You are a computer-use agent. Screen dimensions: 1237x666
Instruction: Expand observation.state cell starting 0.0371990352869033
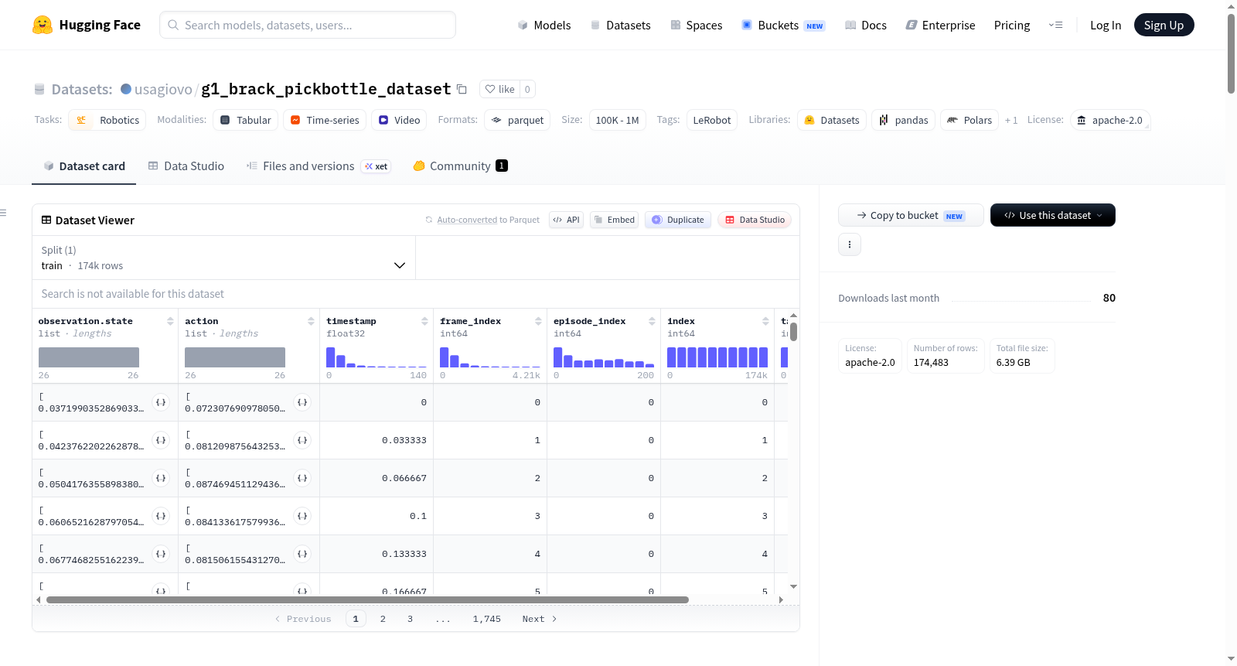[x=161, y=402]
